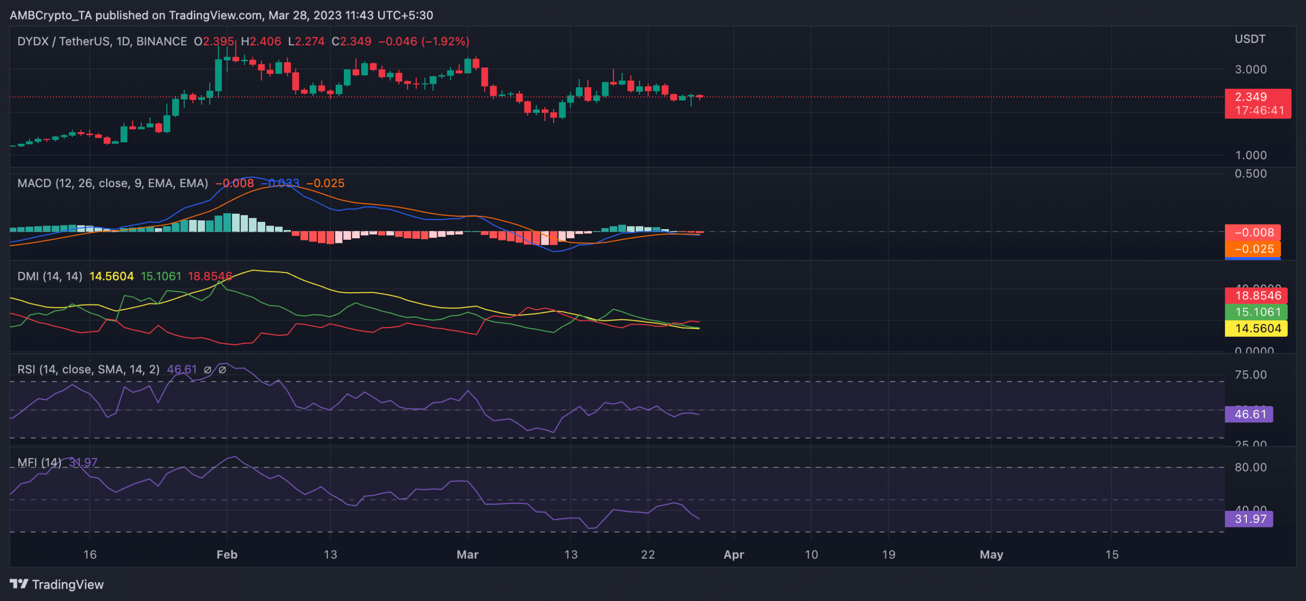
Task: Click the green 15.1061 DMI value tag
Action: (1255, 312)
